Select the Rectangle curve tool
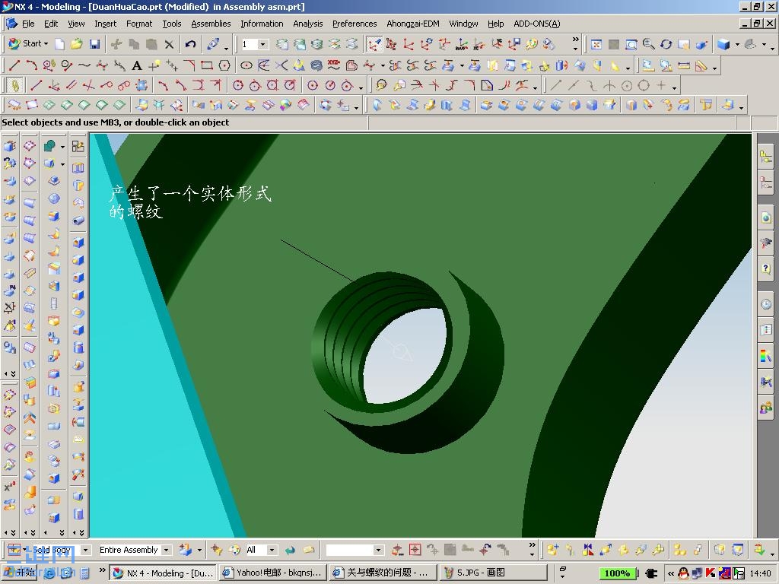 pyautogui.click(x=207, y=65)
